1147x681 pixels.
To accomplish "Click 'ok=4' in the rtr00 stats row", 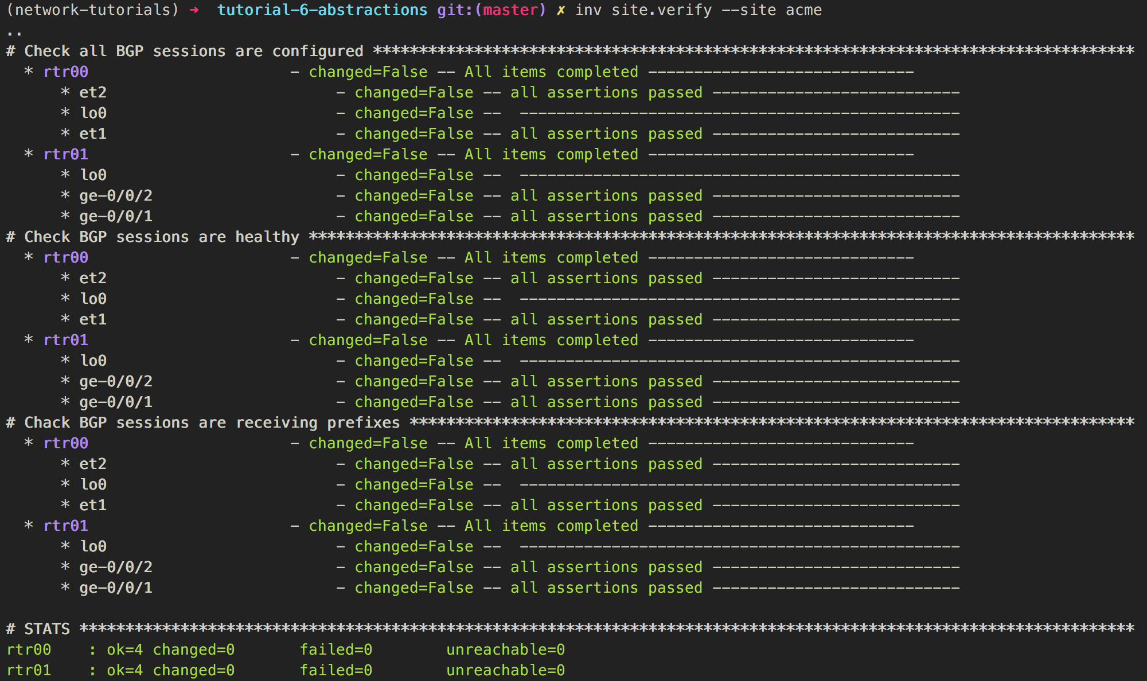I will point(125,650).
